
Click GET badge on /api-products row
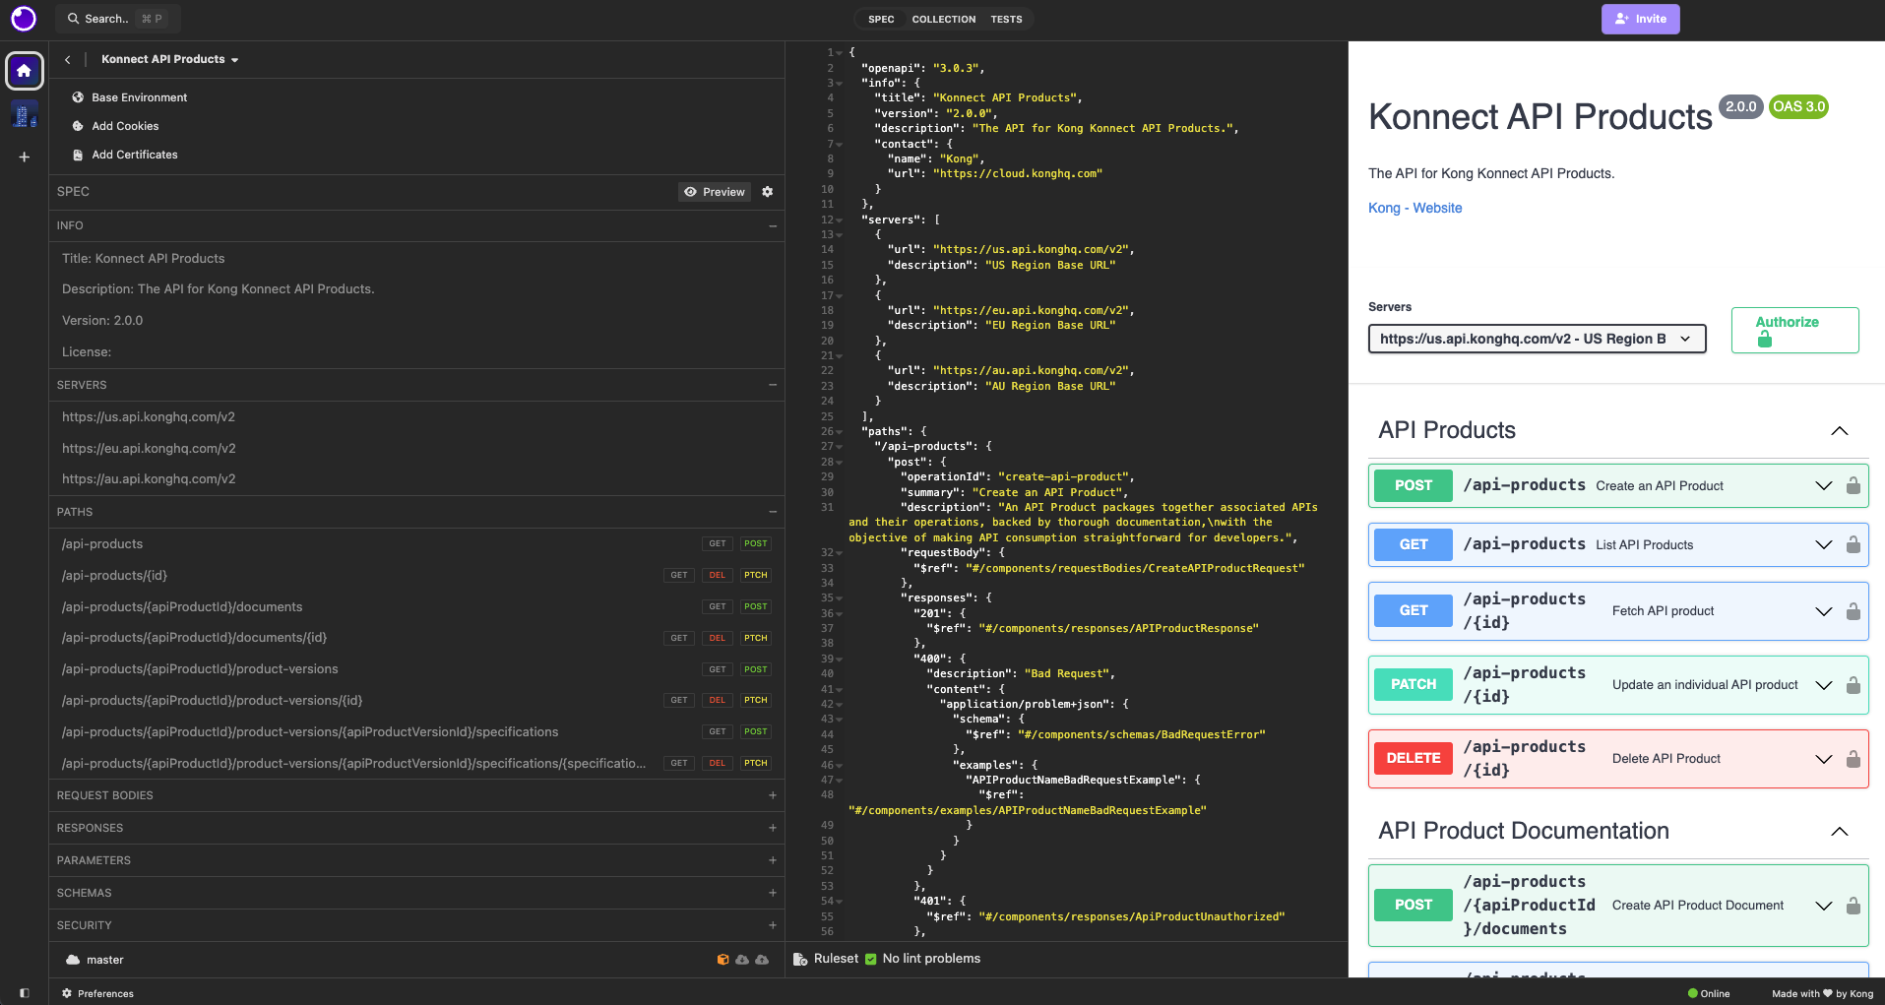click(718, 544)
